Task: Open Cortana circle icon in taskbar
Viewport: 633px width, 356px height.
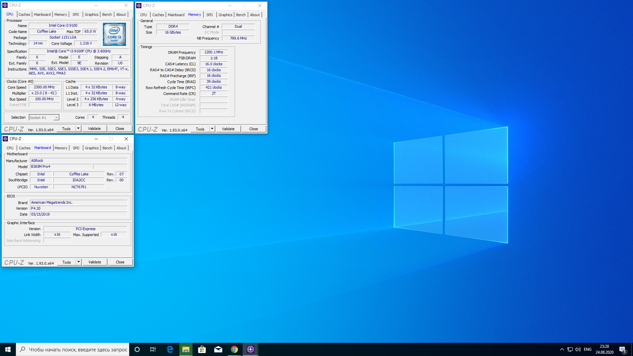Action: coord(137,349)
